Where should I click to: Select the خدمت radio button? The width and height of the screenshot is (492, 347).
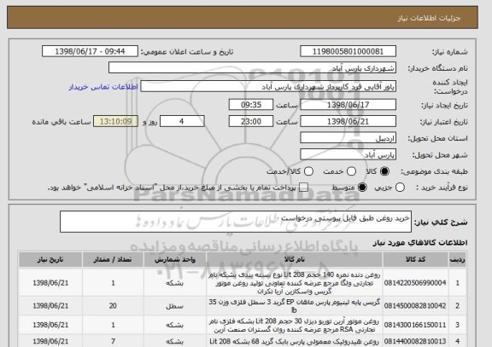pyautogui.click(x=351, y=171)
